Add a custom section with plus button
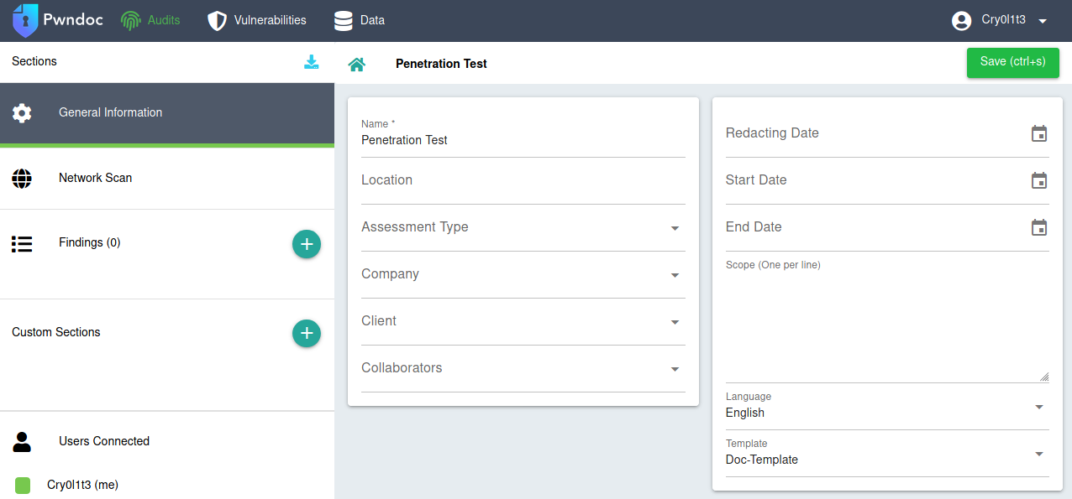This screenshot has height=499, width=1072. tap(307, 333)
